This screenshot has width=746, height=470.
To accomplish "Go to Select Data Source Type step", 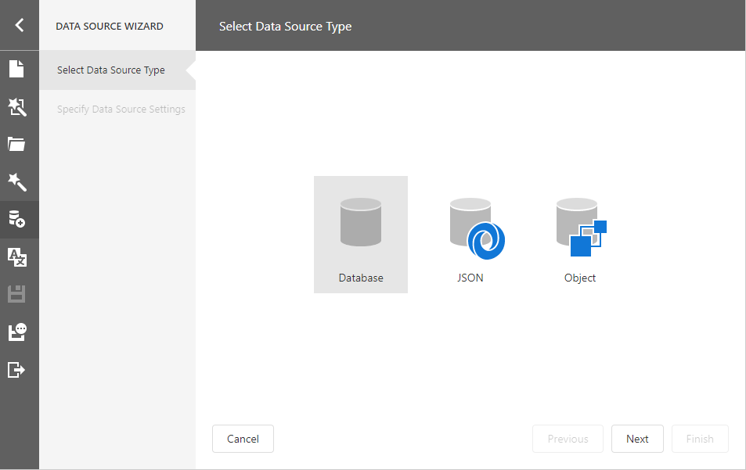I will (x=111, y=70).
